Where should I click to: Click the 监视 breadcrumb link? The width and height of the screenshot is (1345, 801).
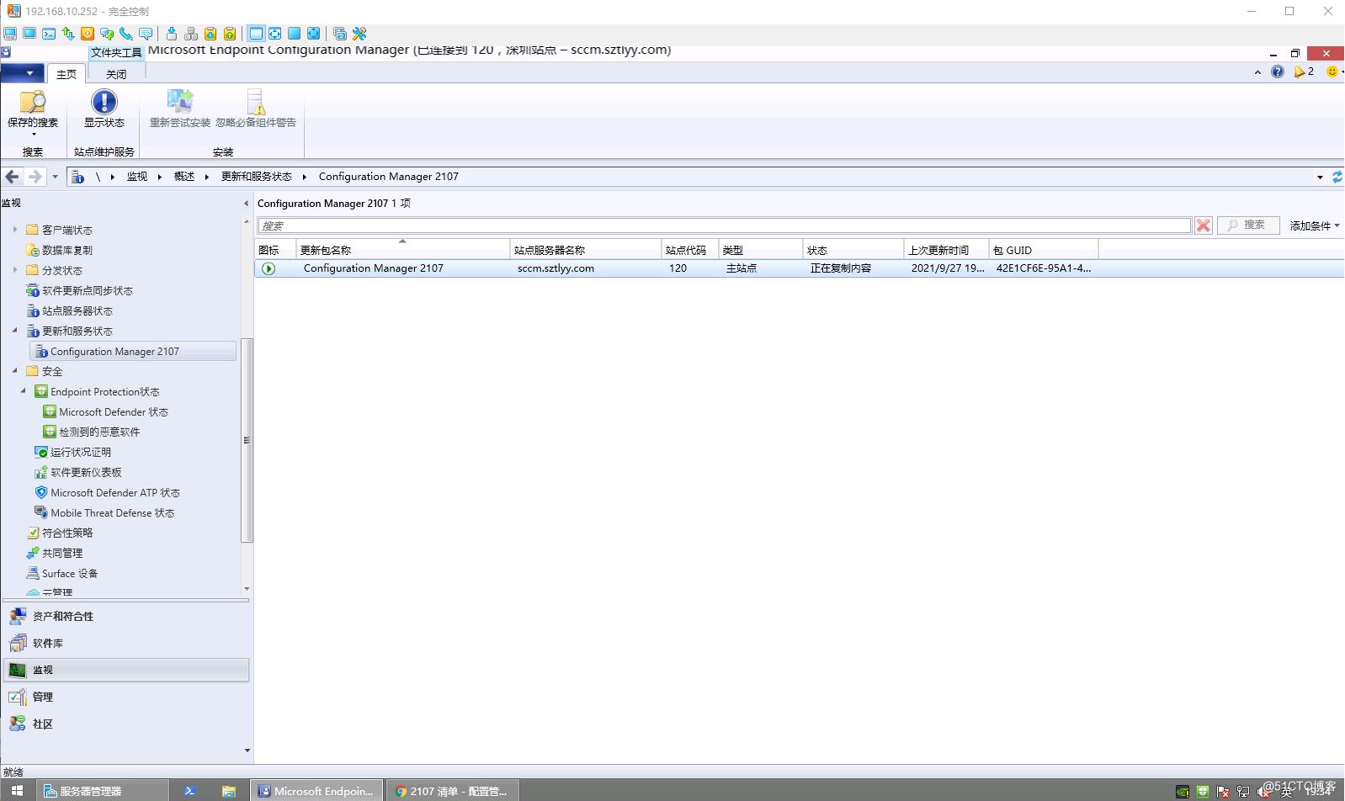click(137, 177)
